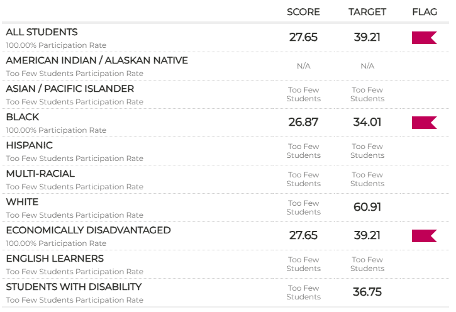Click the SCORE column header
This screenshot has height=312, width=456.
click(x=303, y=12)
